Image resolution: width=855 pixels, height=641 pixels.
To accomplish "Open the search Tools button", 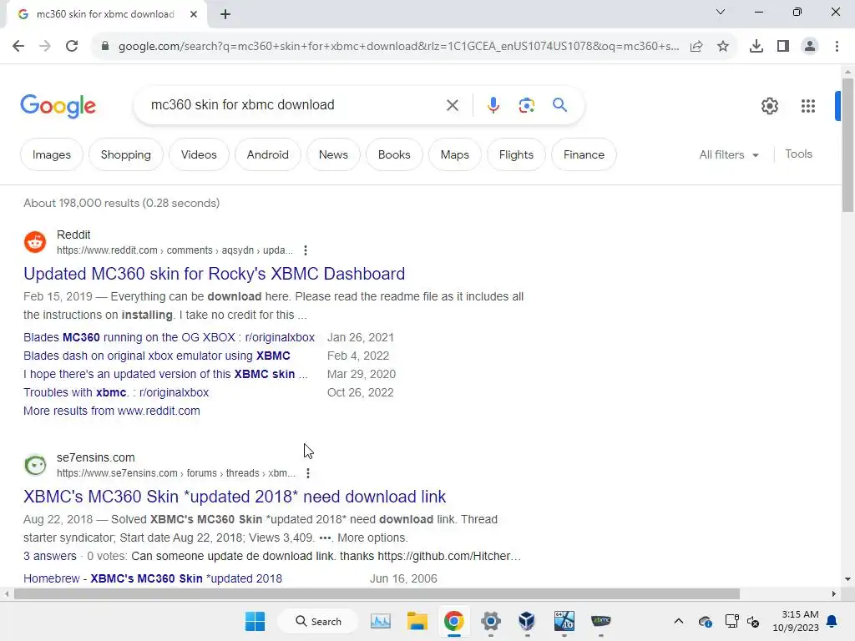I will pos(798,154).
